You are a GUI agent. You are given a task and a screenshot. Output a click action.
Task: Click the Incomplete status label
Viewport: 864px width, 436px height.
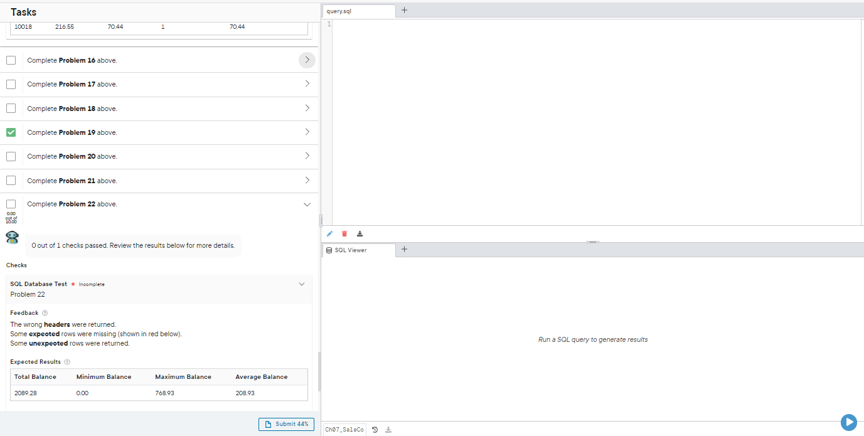tap(92, 284)
